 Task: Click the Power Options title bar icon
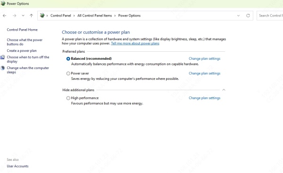coord(3,3)
